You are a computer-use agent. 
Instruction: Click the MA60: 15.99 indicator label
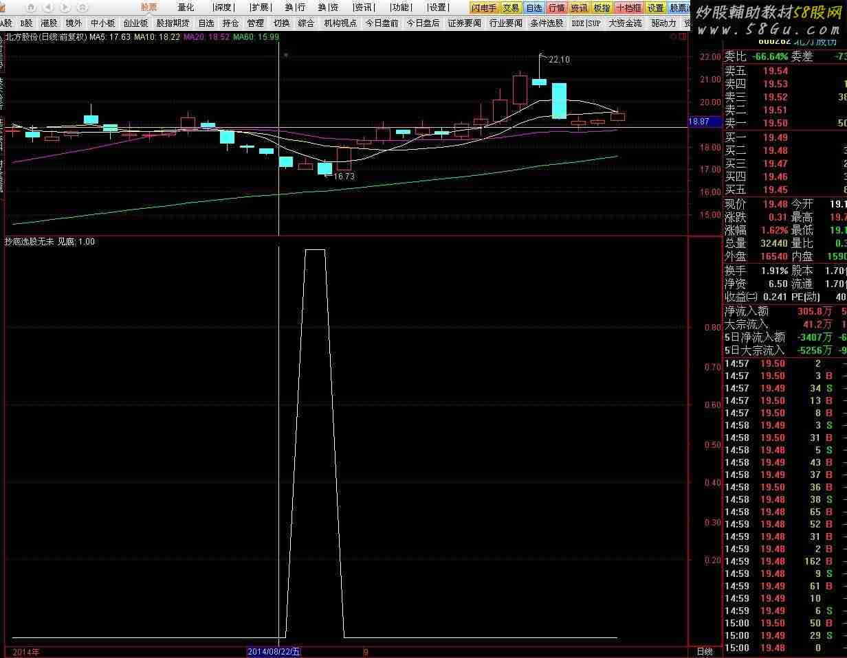(256, 37)
